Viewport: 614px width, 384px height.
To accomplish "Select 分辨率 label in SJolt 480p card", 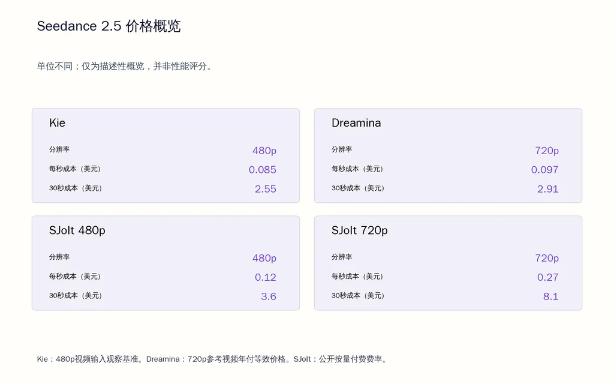I will [59, 257].
